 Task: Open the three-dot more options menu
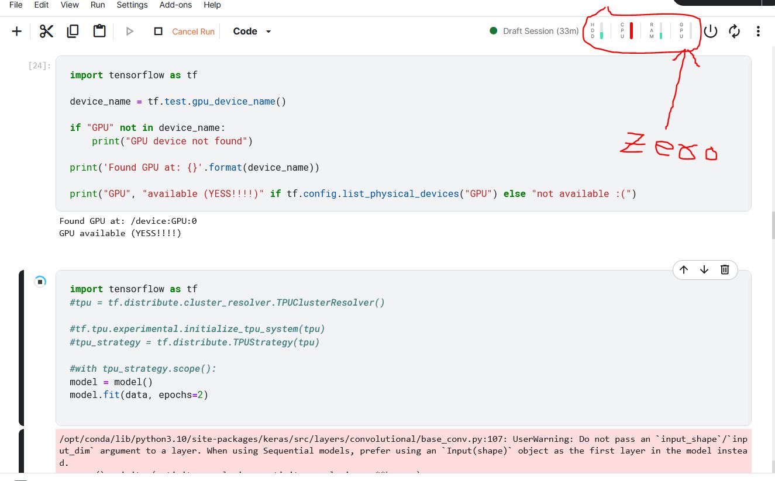pos(758,32)
